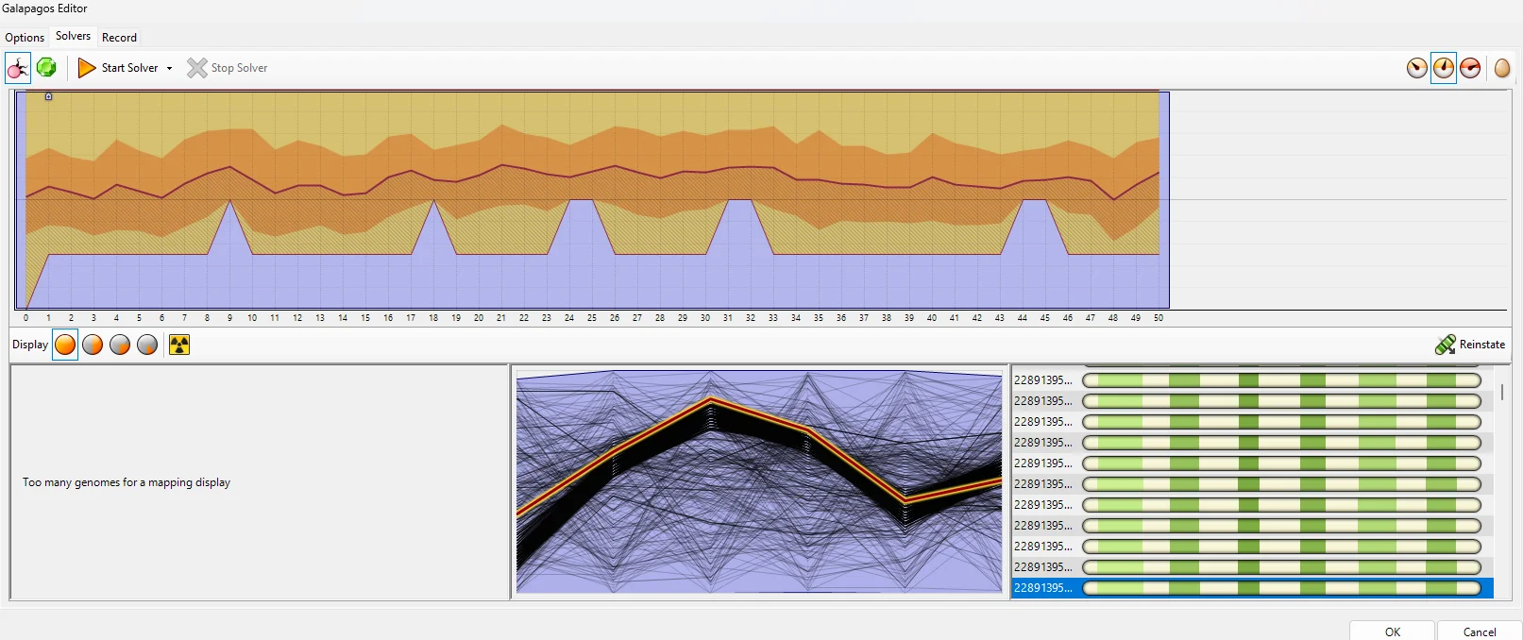Select the evolutionary solver sperm-and-egg icon
Viewport: 1523px width, 640px height.
[x=18, y=68]
